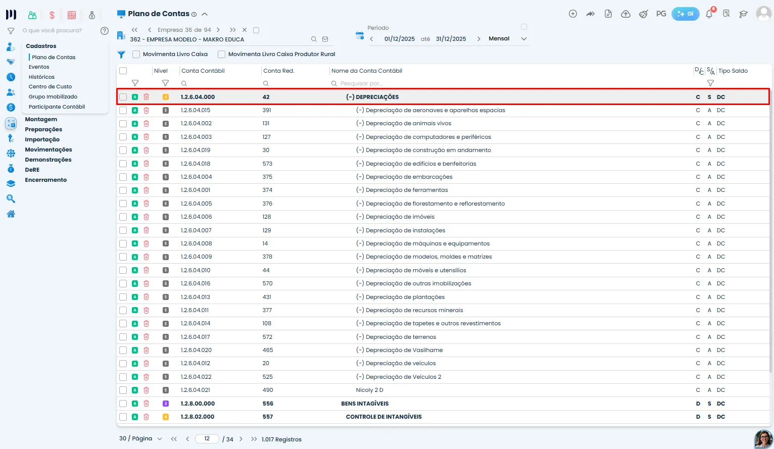Select checkbox for account 1.2.6.04.003

[123, 137]
